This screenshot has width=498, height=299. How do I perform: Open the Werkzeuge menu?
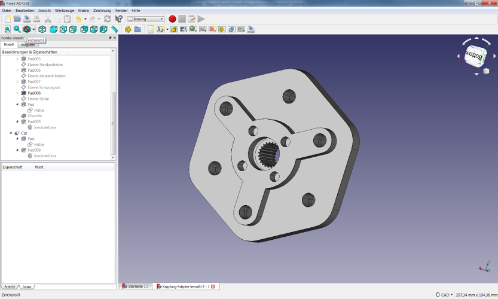[64, 11]
